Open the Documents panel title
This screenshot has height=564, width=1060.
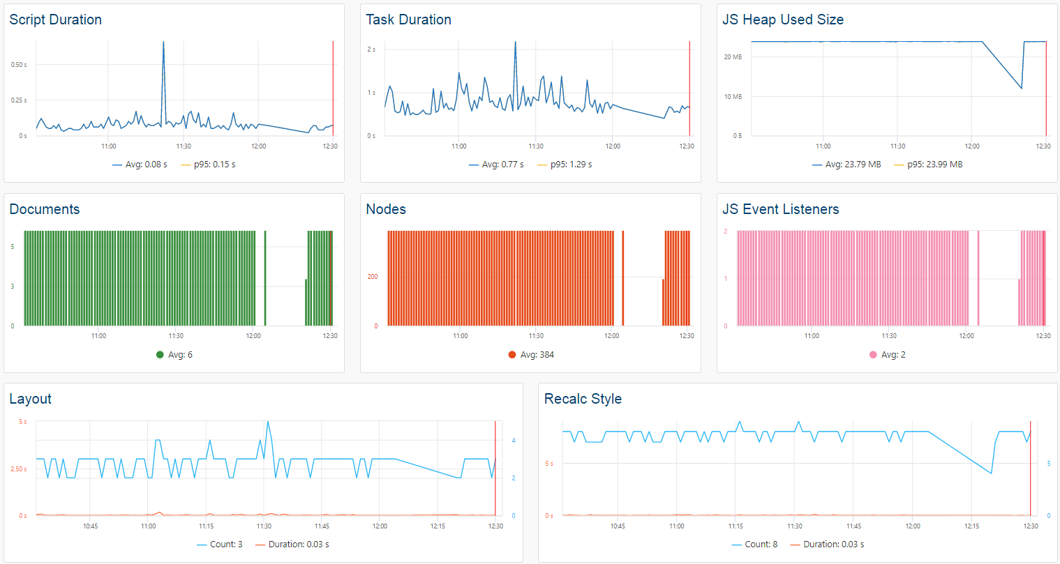[45, 209]
